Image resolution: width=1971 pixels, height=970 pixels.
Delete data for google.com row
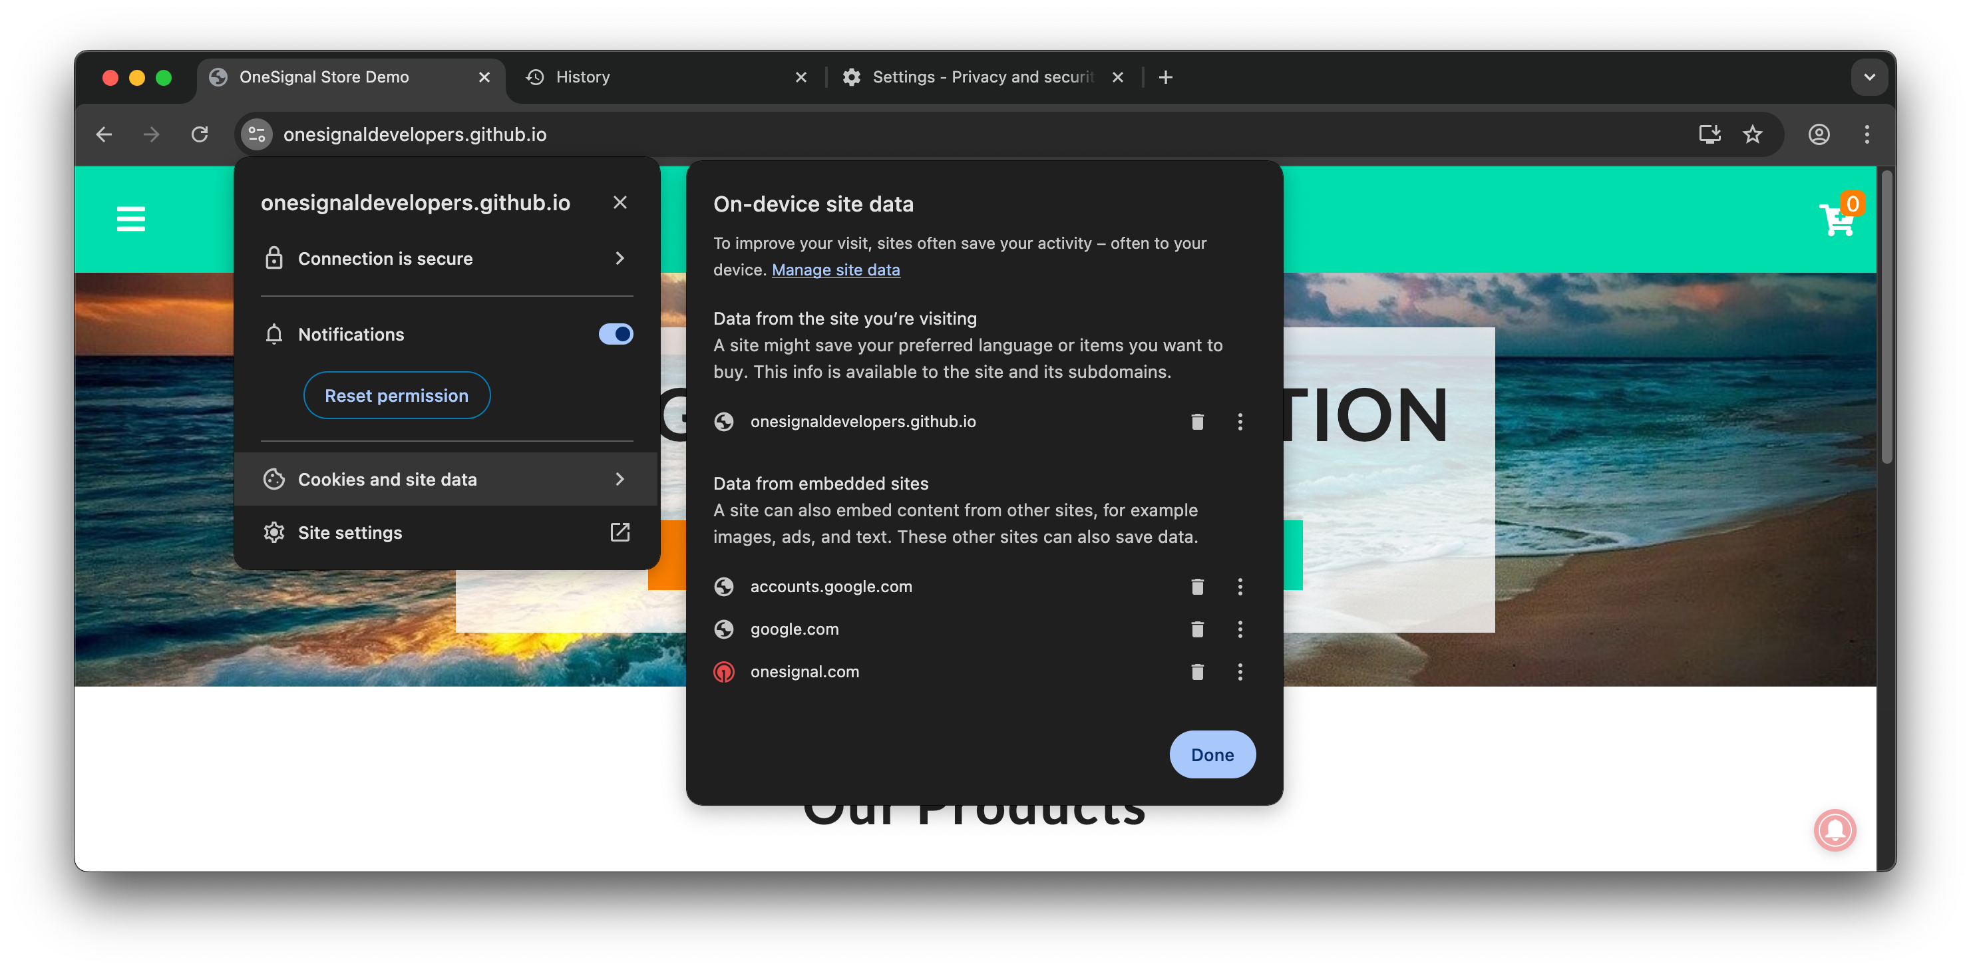tap(1198, 629)
